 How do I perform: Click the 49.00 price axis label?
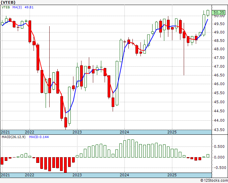pos(219,32)
